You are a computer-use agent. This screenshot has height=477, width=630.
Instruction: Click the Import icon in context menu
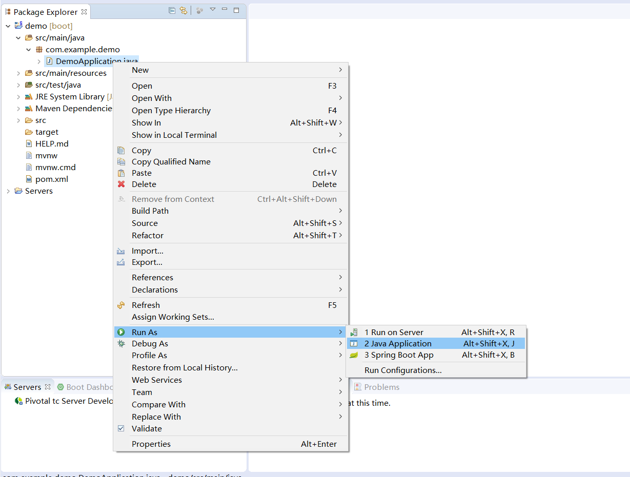(122, 251)
